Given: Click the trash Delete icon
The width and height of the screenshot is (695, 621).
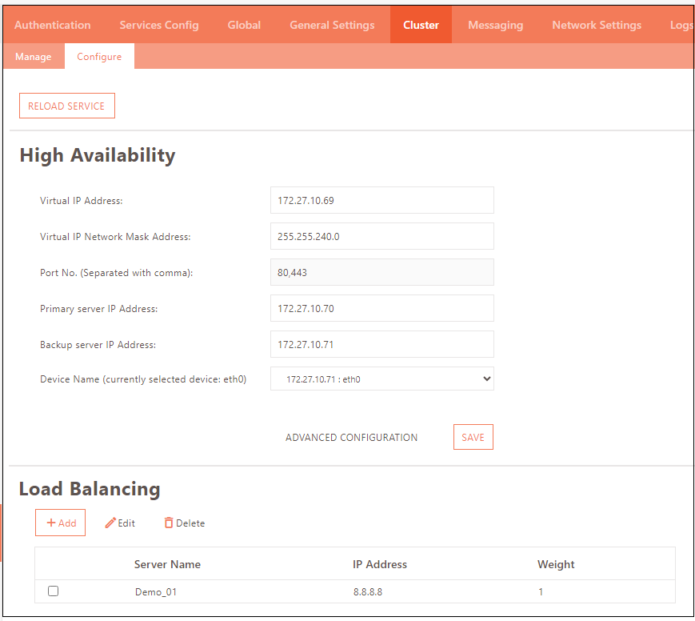Looking at the screenshot, I should click(x=169, y=523).
